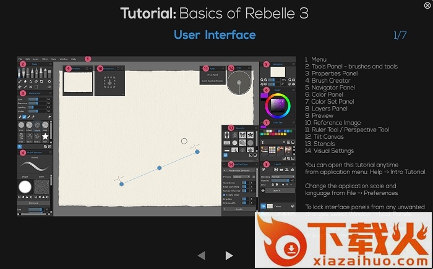
Task: Toggle the Create Drips checkbox
Action: [x=224, y=195]
